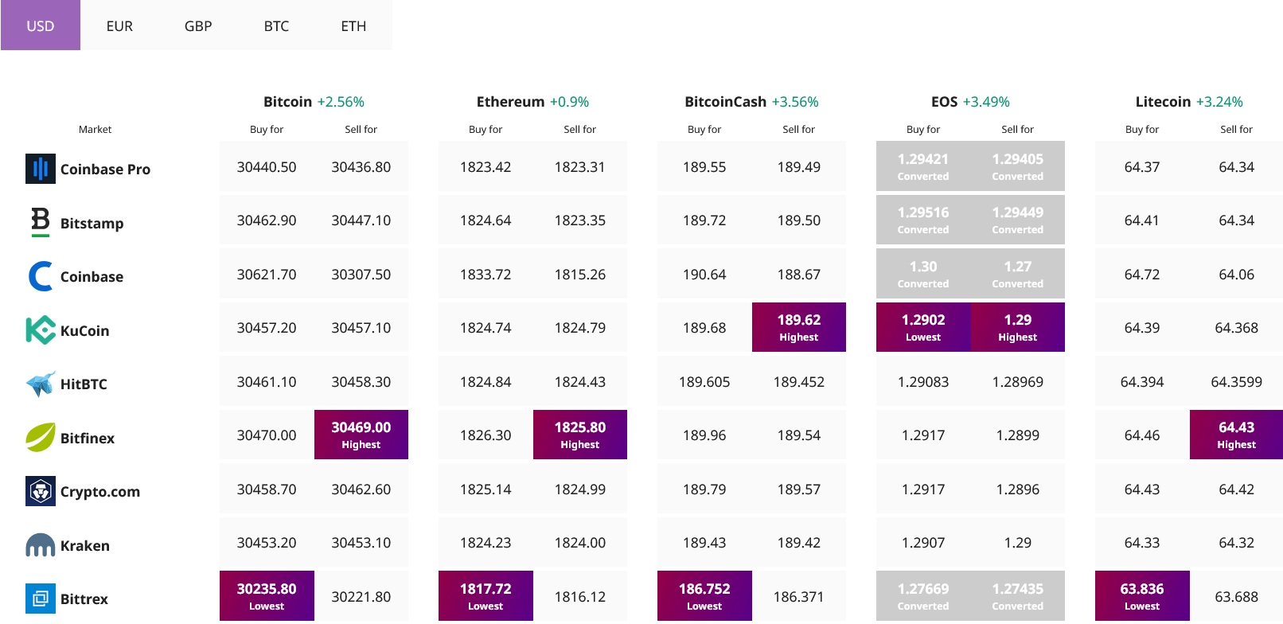Open the Bitcoin column heading
Screen dimensions: 1283x624
pos(287,102)
